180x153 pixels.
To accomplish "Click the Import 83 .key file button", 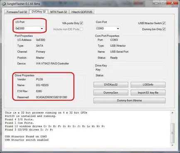I will (x=148, y=93).
